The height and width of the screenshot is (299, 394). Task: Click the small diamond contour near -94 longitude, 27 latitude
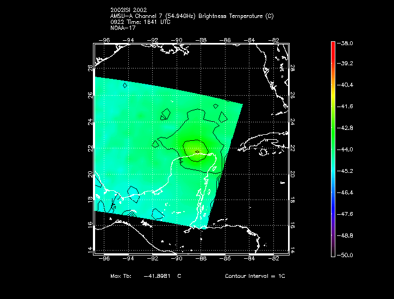pyautogui.click(x=125, y=85)
